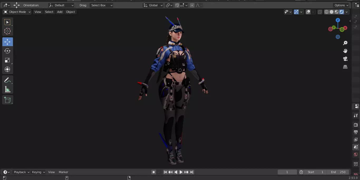
Task: Open the Options dropdown
Action: tap(341, 5)
